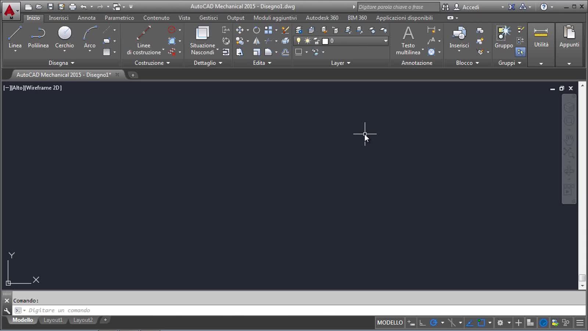Image resolution: width=588 pixels, height=331 pixels.
Task: Click the Inserisci block icon
Action: coord(459,37)
